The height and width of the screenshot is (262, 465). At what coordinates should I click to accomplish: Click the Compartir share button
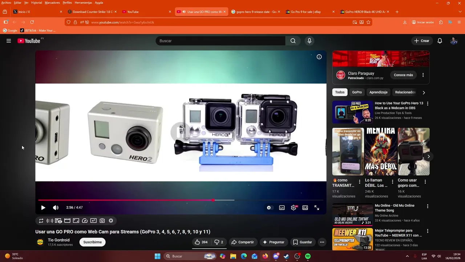(x=243, y=242)
